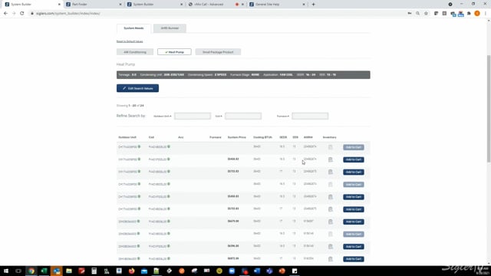
Task: Click the AHRI# column header
Action: 308,137
